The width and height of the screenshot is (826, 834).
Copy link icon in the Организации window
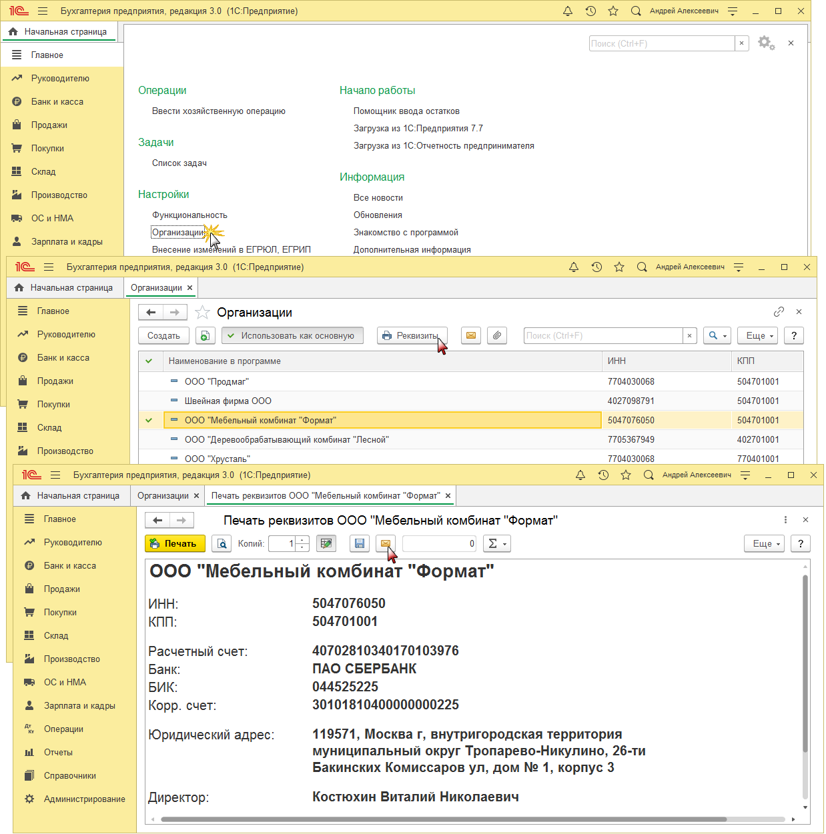click(x=779, y=312)
